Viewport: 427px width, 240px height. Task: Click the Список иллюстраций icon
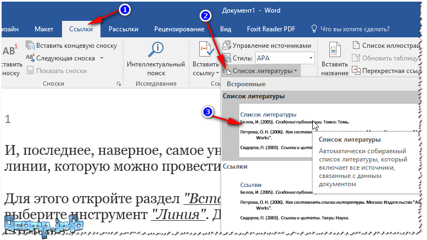[356, 45]
